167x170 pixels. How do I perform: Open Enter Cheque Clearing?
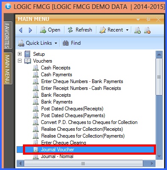click(64, 142)
